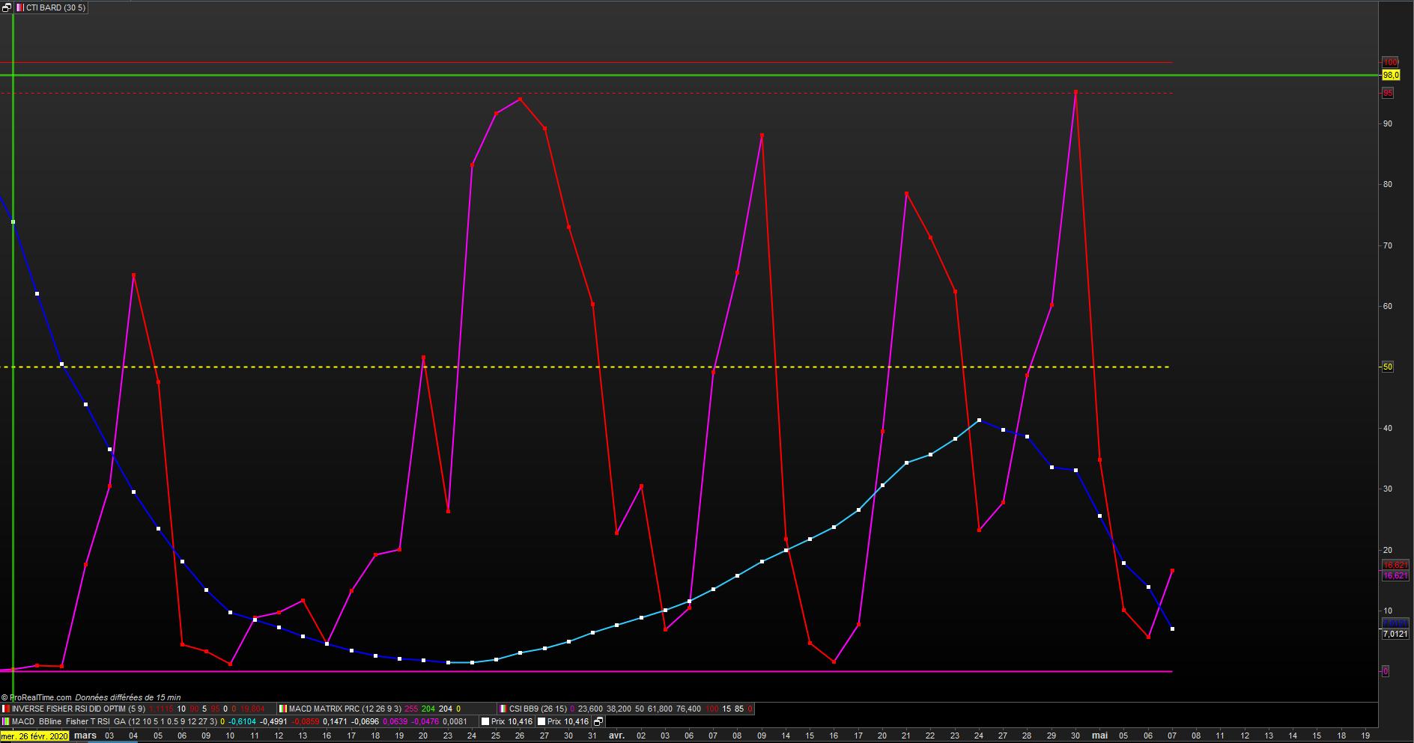1414x743 pixels.
Task: Click the 28 date tick on time axis
Action: (1027, 736)
